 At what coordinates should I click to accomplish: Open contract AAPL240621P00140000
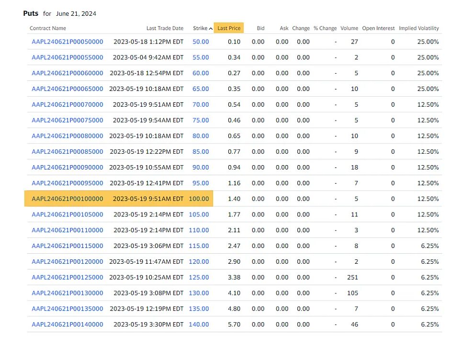point(68,324)
